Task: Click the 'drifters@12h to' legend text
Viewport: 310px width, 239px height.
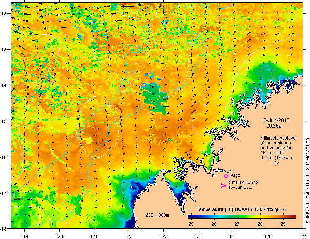Action: (243, 182)
